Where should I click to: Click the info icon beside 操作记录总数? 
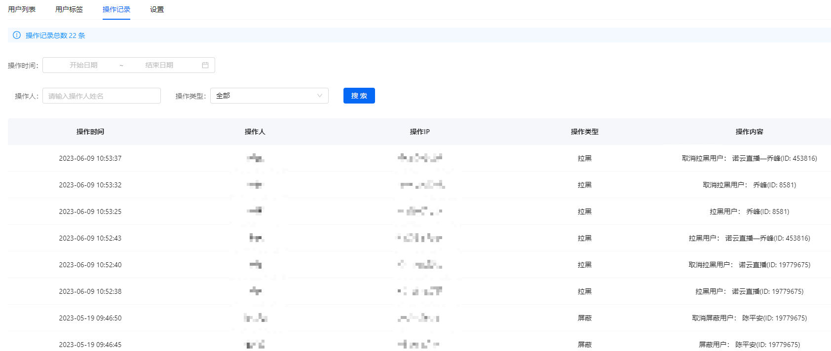17,35
